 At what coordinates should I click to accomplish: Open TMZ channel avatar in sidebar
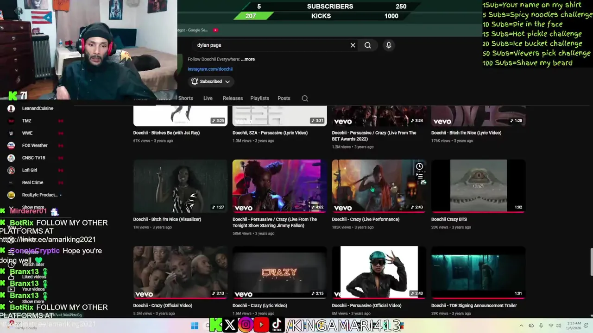click(x=11, y=121)
